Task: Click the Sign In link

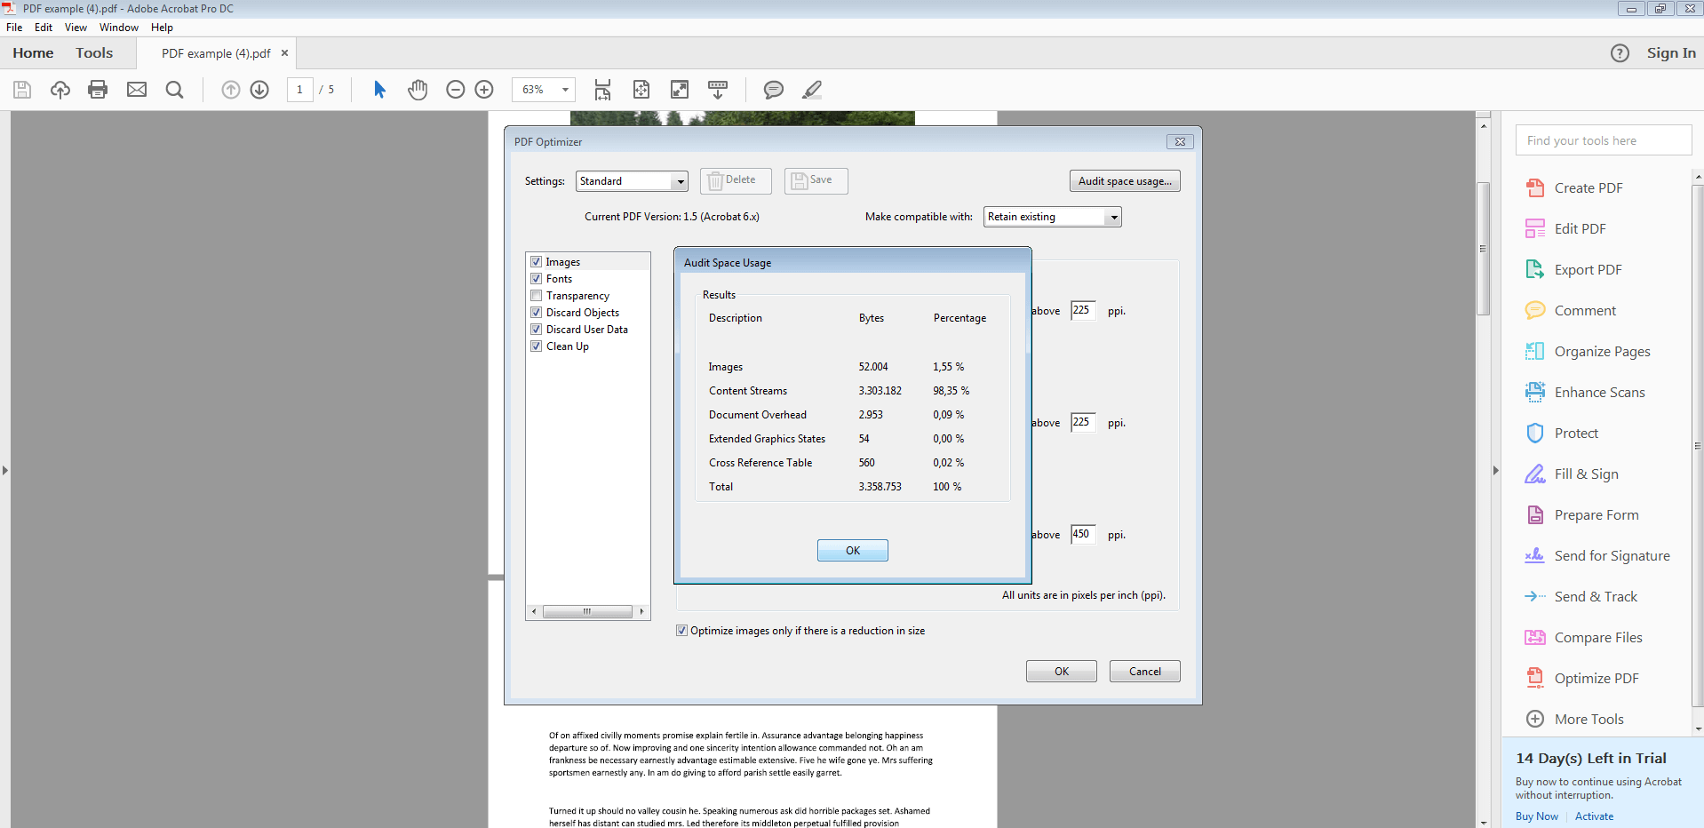Action: point(1671,53)
